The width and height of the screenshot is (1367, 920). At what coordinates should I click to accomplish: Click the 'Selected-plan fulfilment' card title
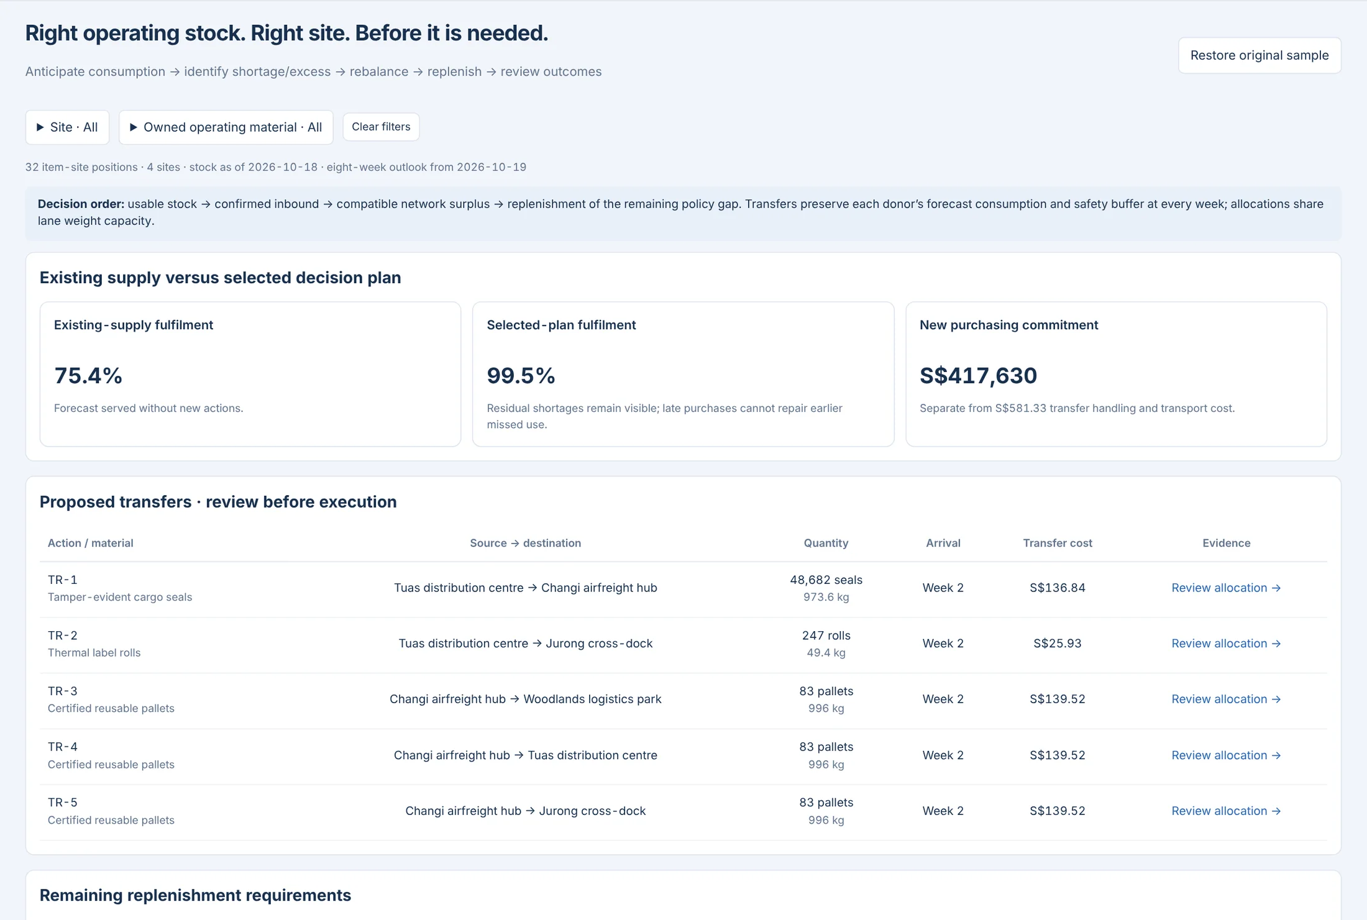coord(561,325)
